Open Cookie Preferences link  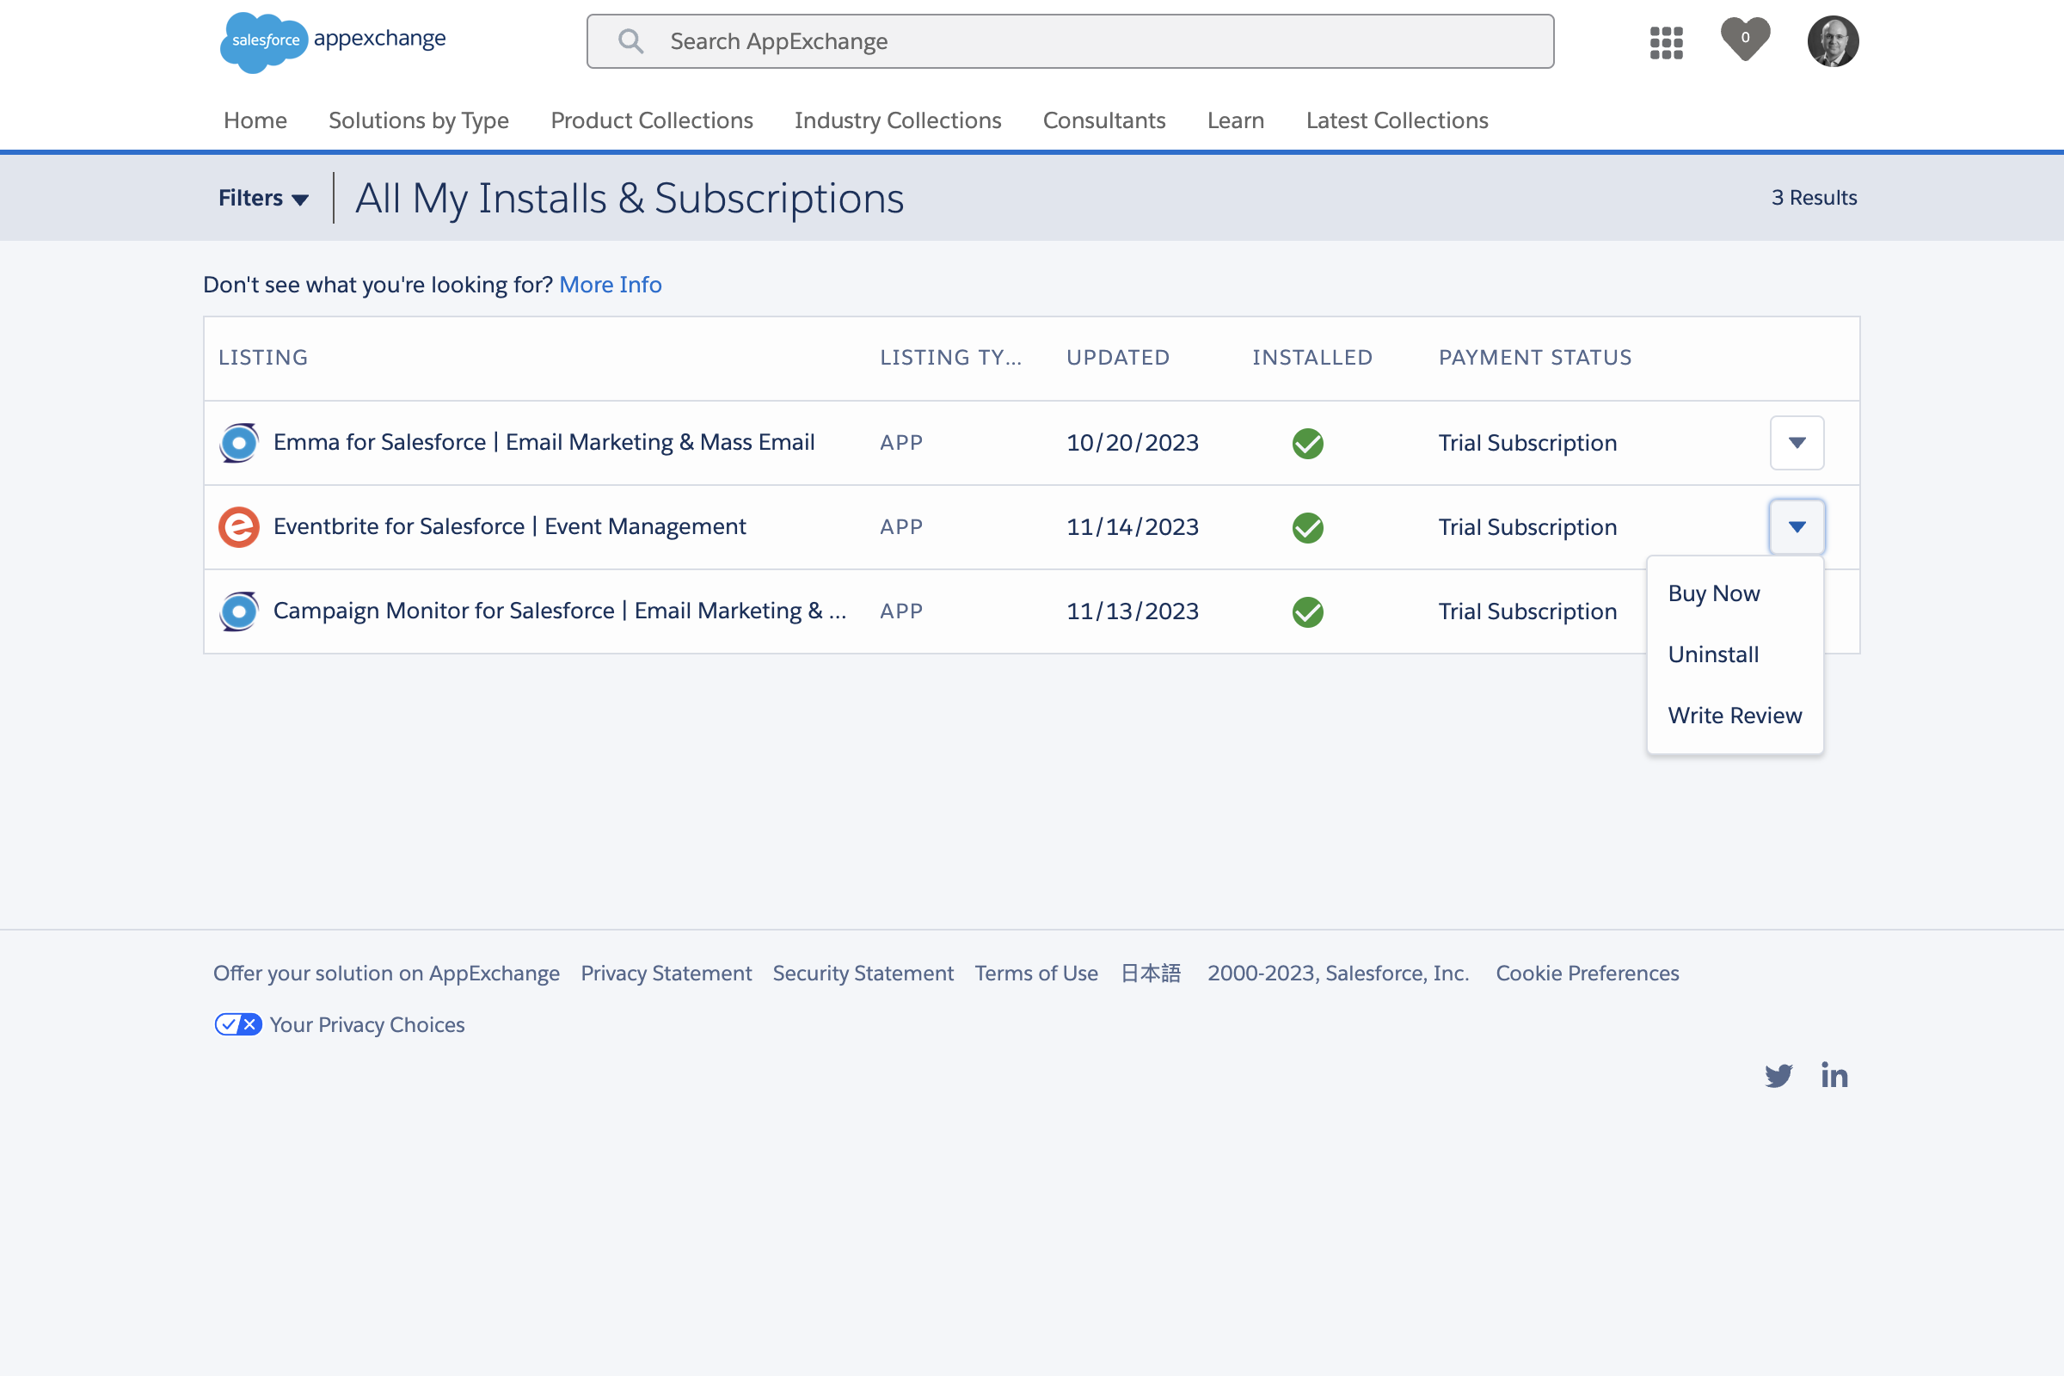1588,974
